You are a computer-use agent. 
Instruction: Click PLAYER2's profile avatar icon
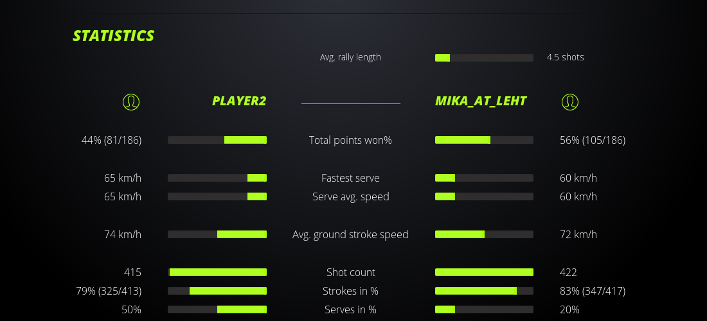click(131, 101)
